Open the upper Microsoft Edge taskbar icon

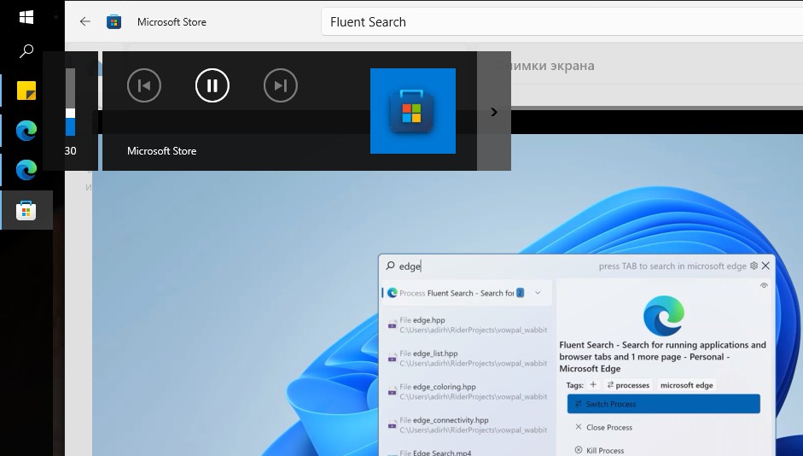point(26,131)
